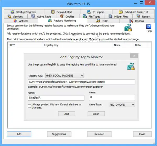Click the Options tools icon

[131, 21]
